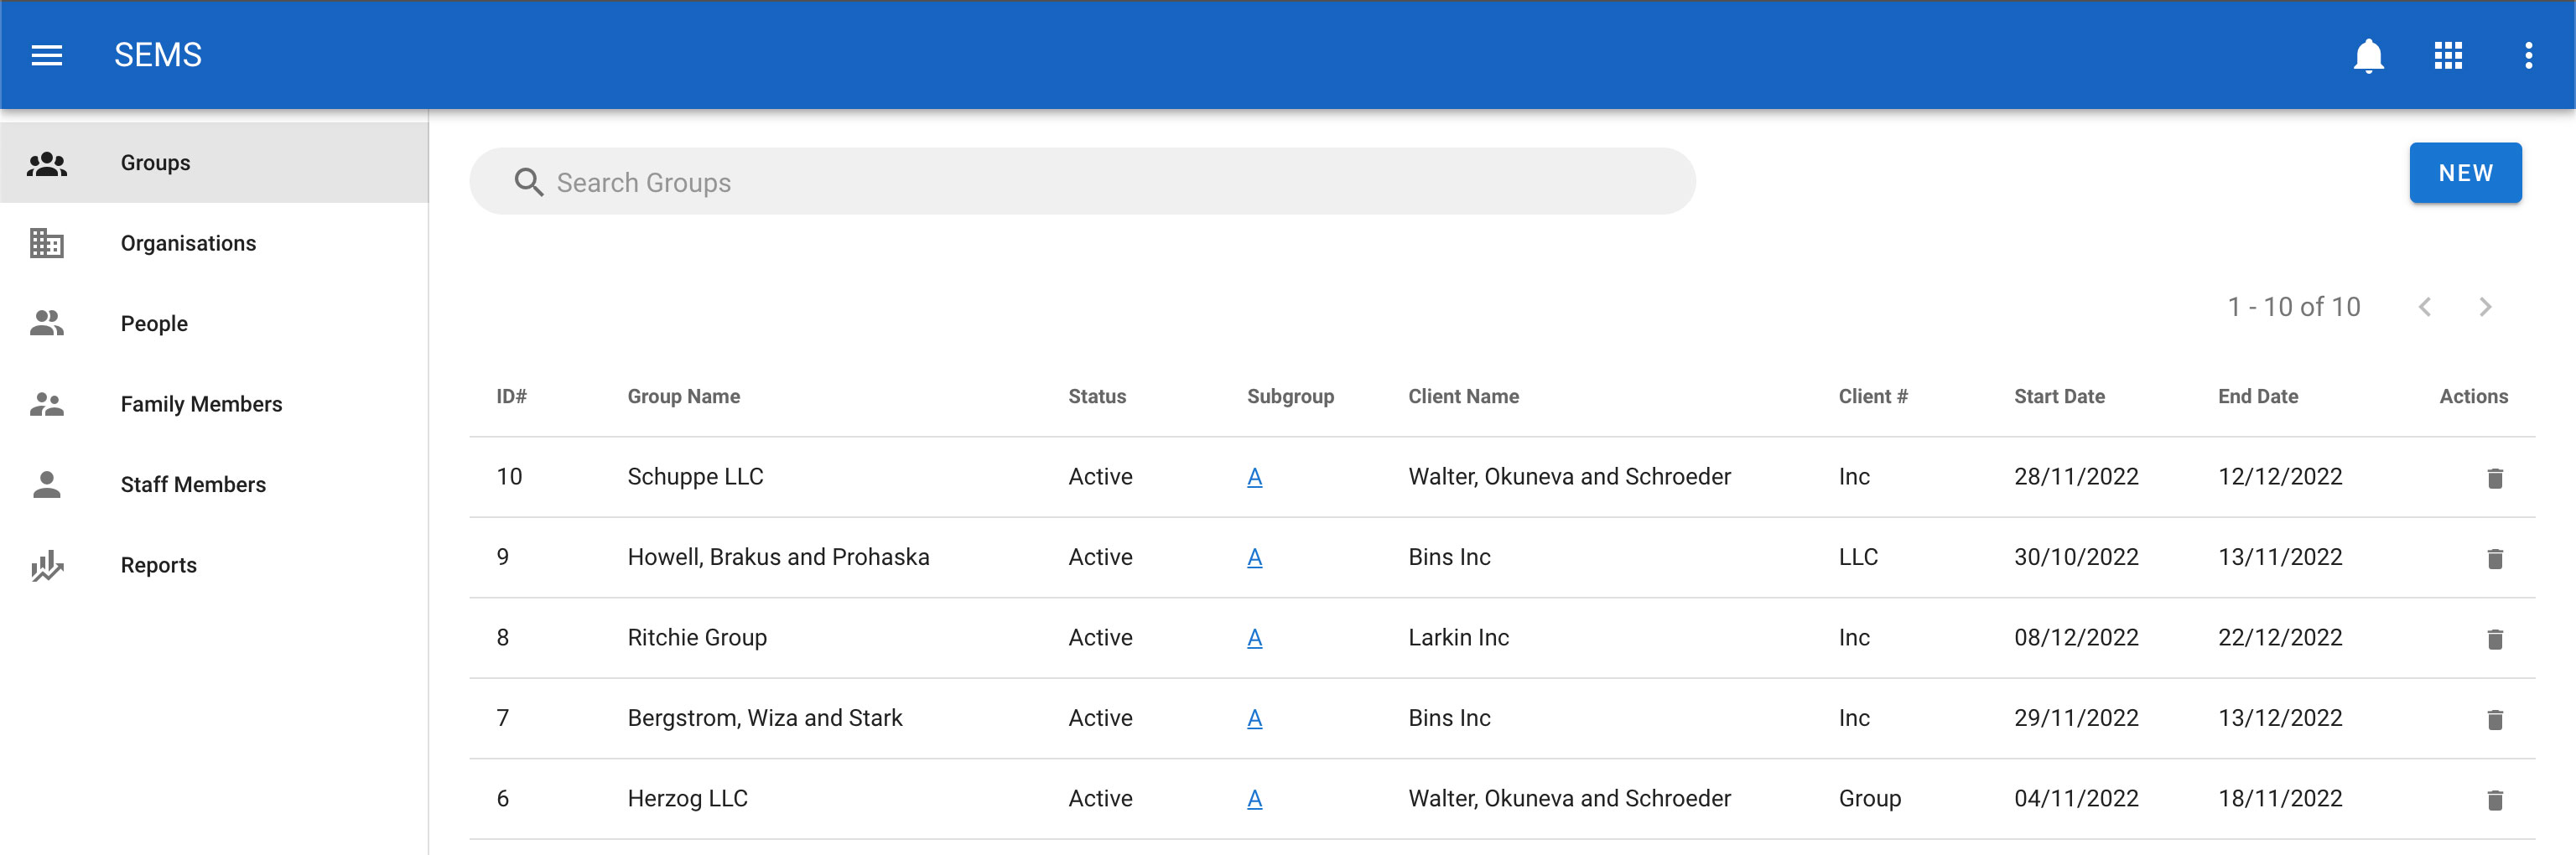The height and width of the screenshot is (855, 2576).
Task: Open subgroup A link for Schuppe LLC
Action: (x=1254, y=477)
